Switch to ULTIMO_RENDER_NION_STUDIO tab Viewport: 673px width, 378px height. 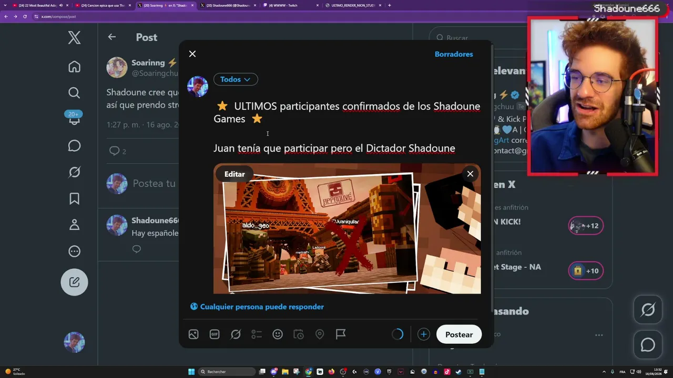point(354,5)
